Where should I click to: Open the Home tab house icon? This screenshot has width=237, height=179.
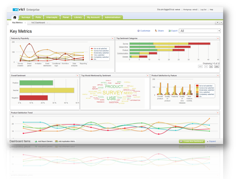(15, 17)
